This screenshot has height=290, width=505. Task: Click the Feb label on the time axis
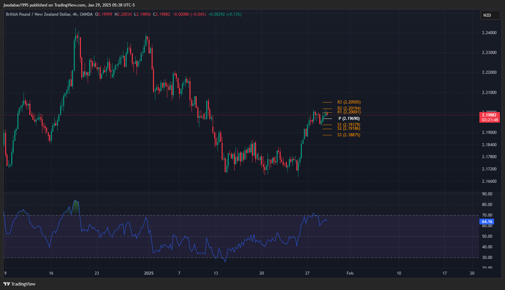click(350, 273)
